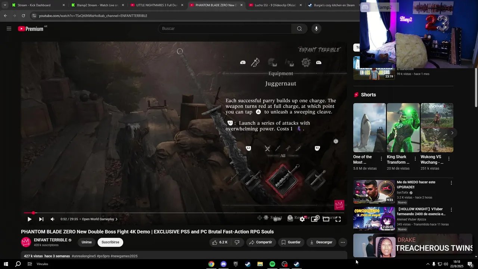Open Windows taskbar search
This screenshot has height=269, width=478.
tap(18, 264)
